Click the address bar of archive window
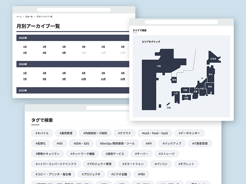This screenshot has width=246, height=184. pos(74,10)
